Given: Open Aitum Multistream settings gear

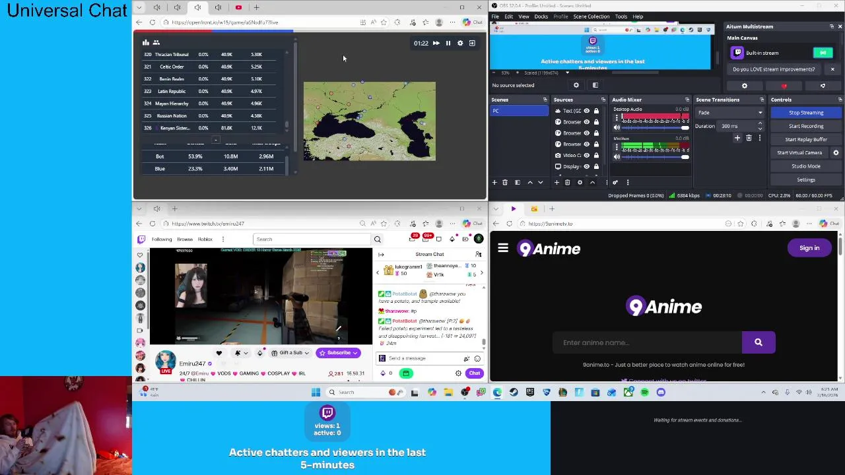Looking at the screenshot, I should click(745, 86).
